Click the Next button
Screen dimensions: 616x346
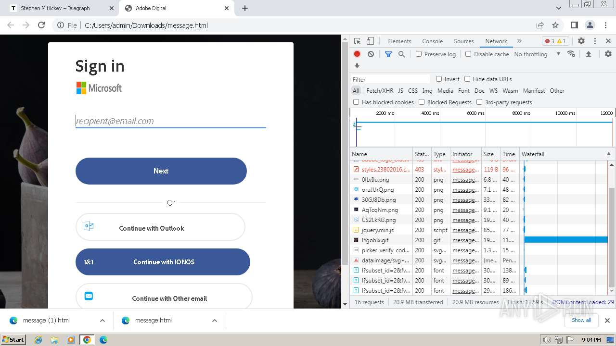[x=161, y=171]
